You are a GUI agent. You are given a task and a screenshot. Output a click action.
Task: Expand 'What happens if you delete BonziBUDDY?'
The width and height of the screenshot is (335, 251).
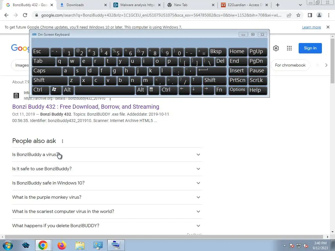(x=107, y=226)
